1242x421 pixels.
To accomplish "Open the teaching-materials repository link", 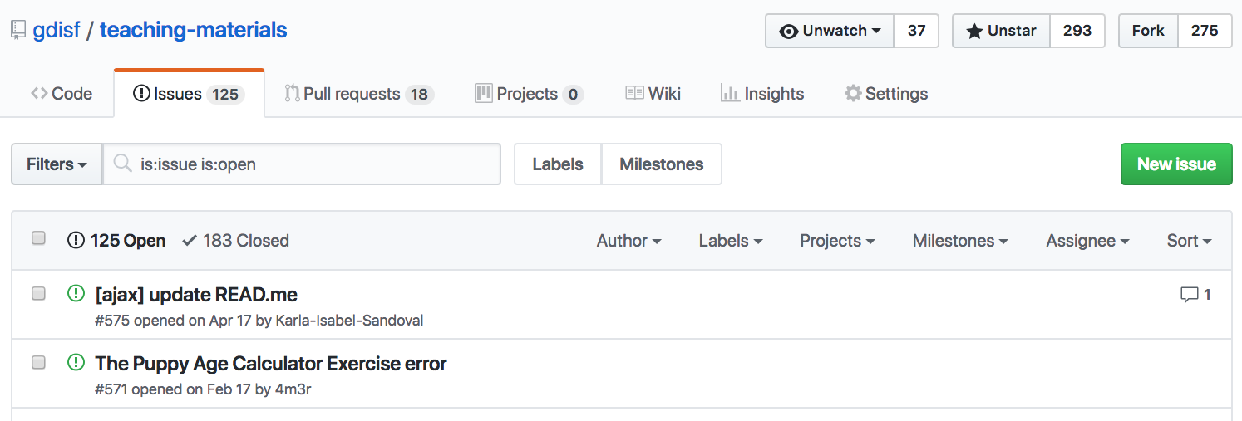I will [x=193, y=31].
